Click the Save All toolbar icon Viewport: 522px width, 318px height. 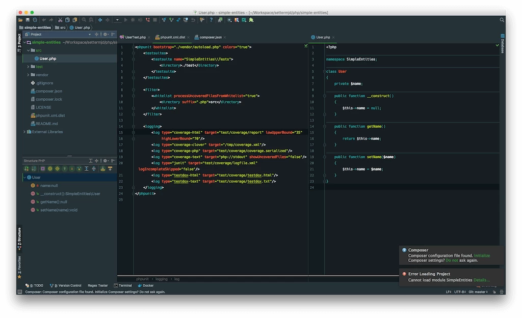tap(28, 20)
